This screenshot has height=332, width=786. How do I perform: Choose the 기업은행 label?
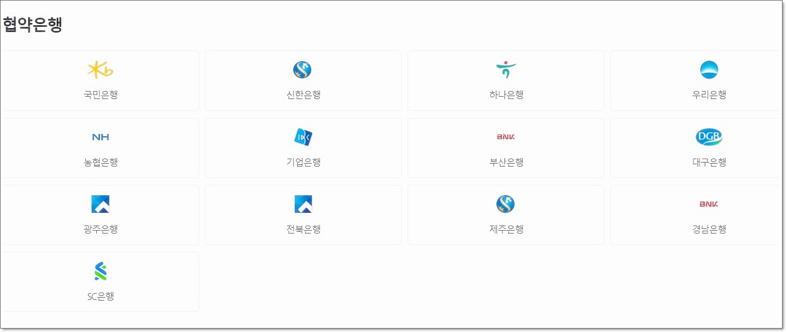303,162
